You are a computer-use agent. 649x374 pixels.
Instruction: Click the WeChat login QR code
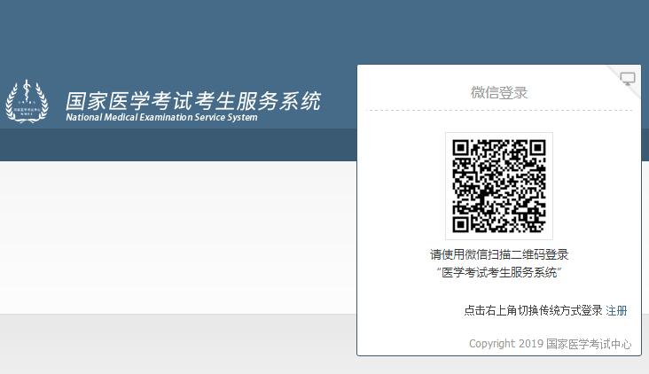[498, 185]
